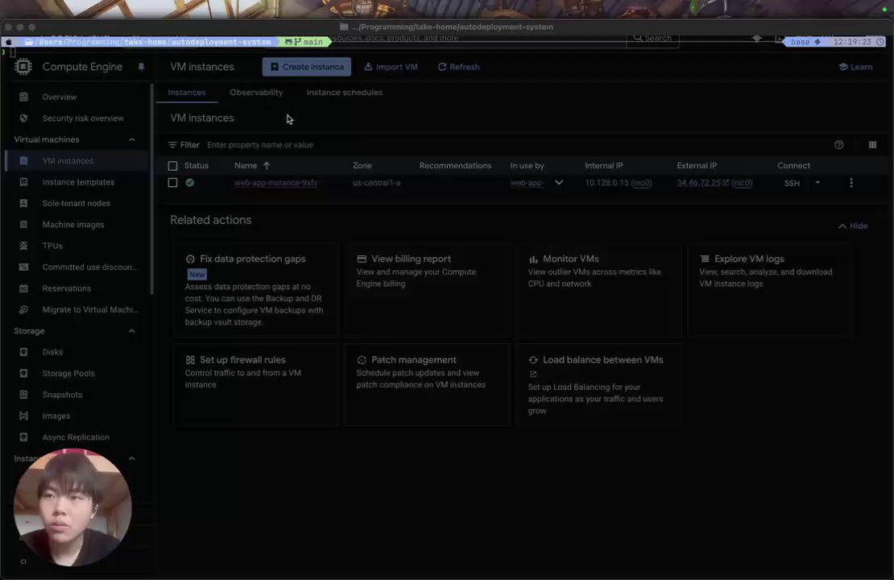Click the Import VM button
The width and height of the screenshot is (894, 580).
(x=391, y=67)
